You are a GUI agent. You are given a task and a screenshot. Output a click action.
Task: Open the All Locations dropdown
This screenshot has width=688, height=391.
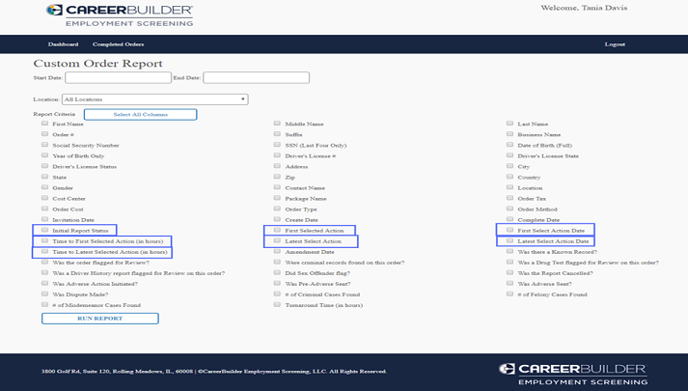click(154, 99)
